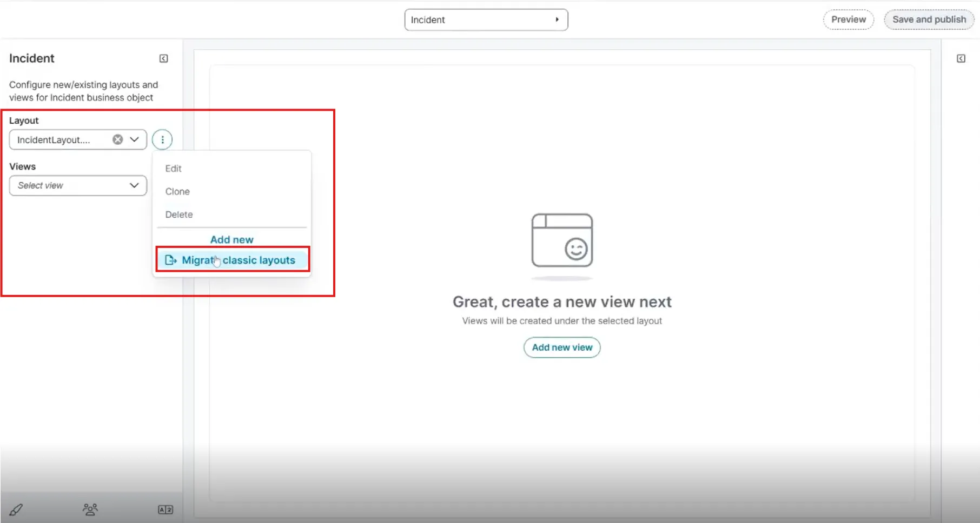
Task: Open the translation language icon at bottom
Action: (x=165, y=509)
